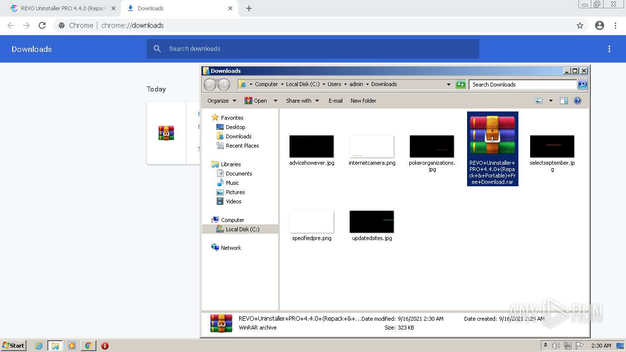626x352 pixels.
Task: Bookmark this page with the star icon
Action: [x=580, y=25]
